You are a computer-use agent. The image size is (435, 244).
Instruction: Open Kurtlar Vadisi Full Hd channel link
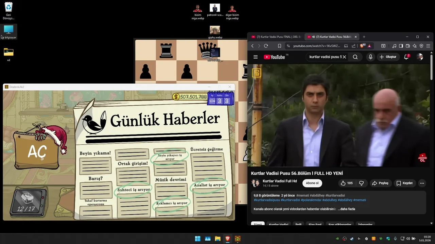coord(280,181)
